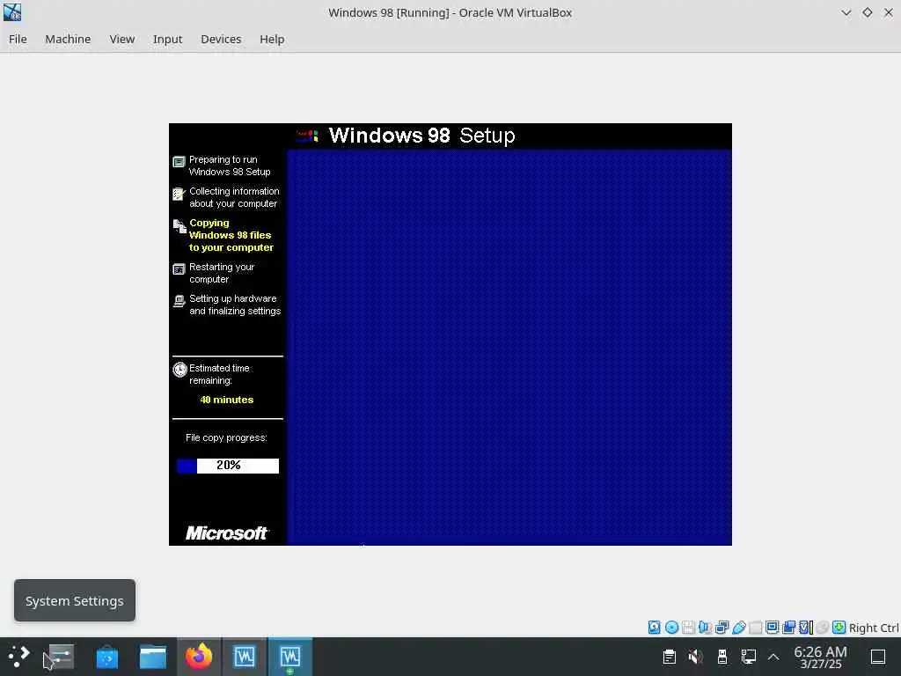The image size is (901, 676).
Task: Click the floppy drive status icon
Action: (688, 627)
